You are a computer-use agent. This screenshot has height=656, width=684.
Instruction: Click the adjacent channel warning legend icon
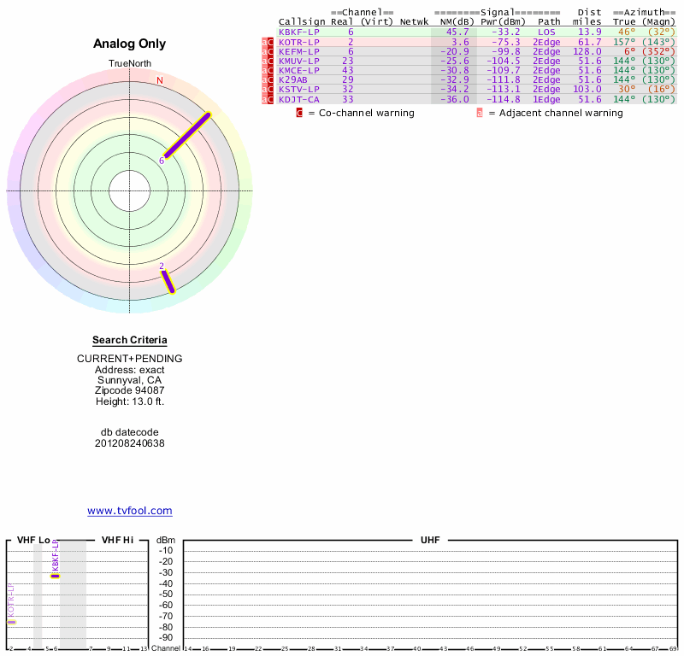480,113
